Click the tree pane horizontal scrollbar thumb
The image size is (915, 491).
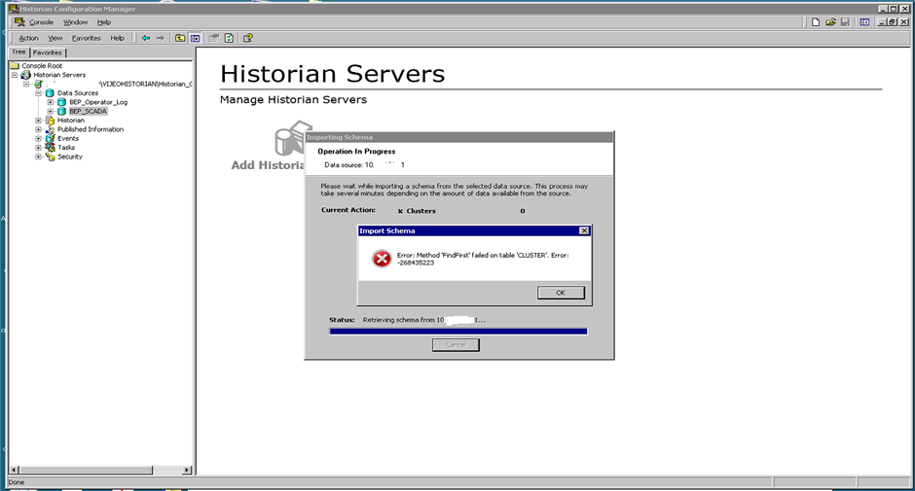click(86, 470)
